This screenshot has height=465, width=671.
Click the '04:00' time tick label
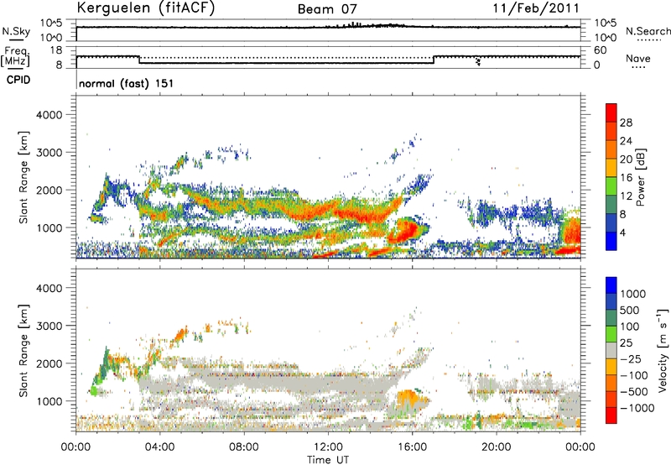point(159,447)
